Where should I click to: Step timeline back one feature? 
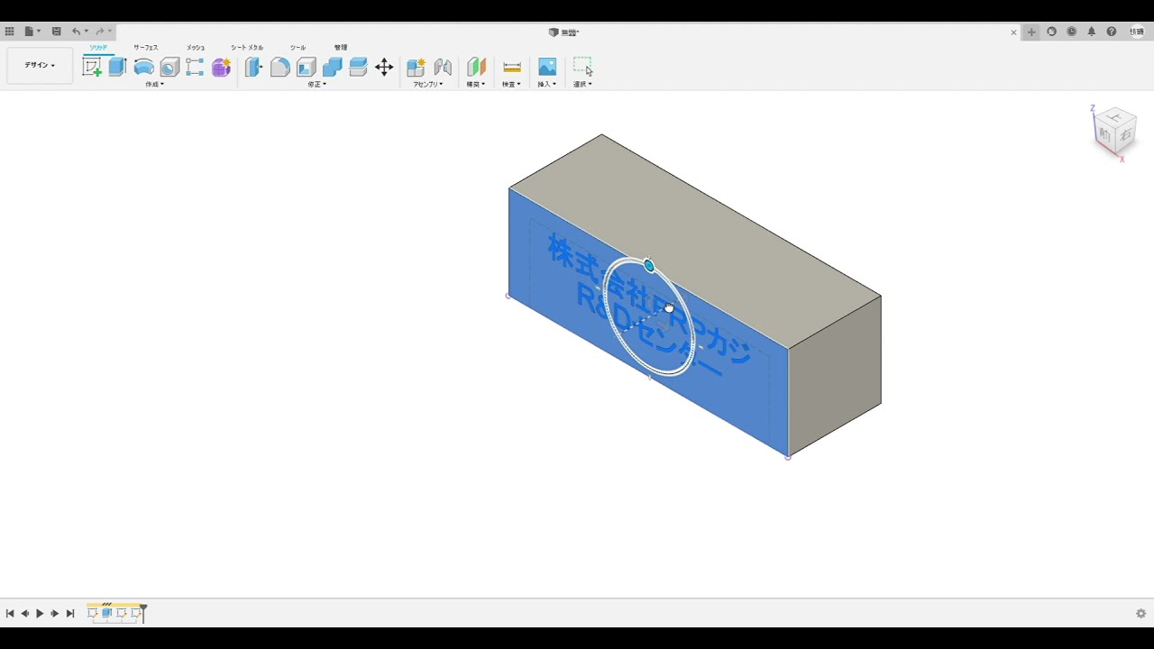click(x=25, y=613)
